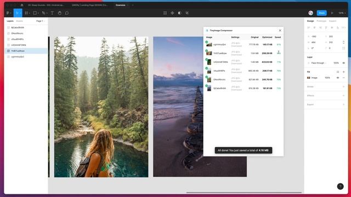Click the user avatar next to Share
351x197 pixels.
(x=311, y=13)
